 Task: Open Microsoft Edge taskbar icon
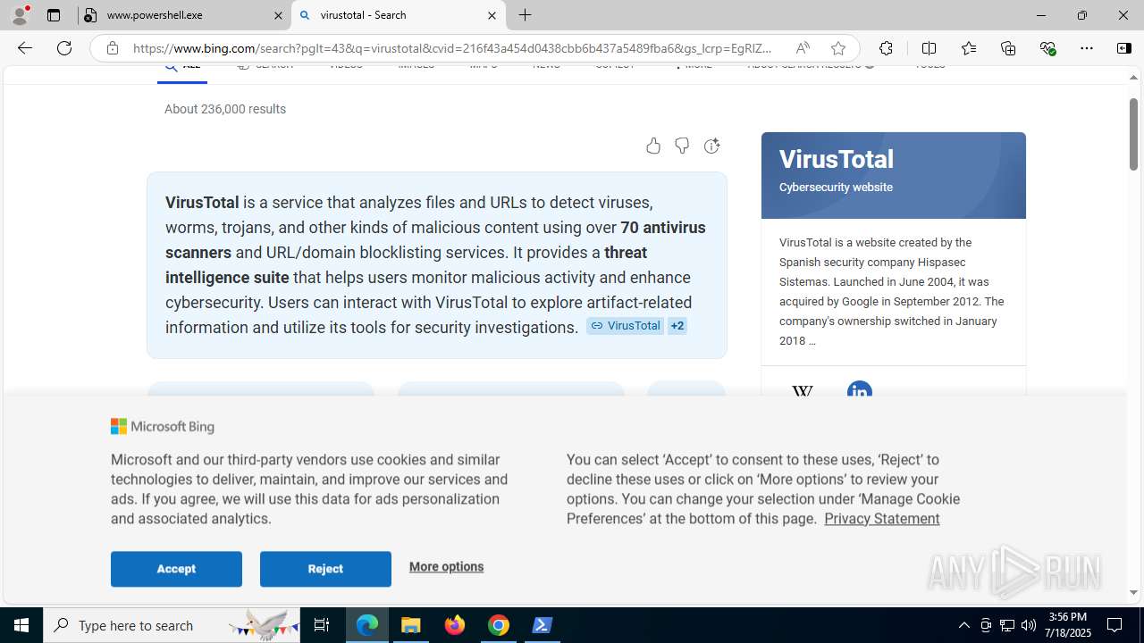pos(367,625)
